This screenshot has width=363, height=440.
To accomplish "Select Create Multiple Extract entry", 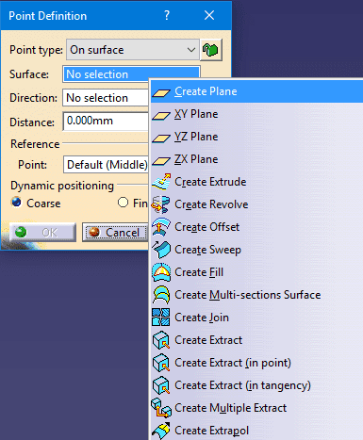I will tap(256, 408).
